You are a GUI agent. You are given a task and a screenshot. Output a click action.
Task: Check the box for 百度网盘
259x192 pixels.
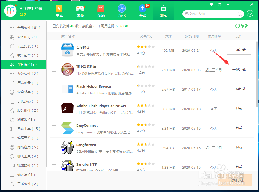point(54,50)
